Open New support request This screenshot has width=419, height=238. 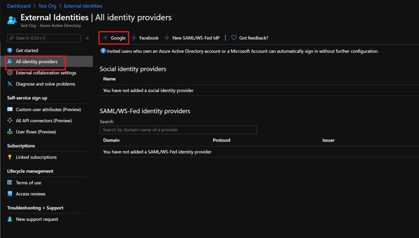(x=37, y=219)
